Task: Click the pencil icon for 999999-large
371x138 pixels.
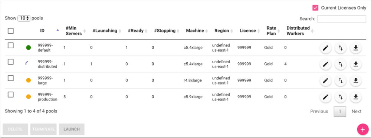Action: tap(326, 80)
